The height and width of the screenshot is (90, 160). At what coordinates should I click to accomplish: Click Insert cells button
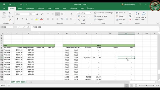tap(119, 13)
